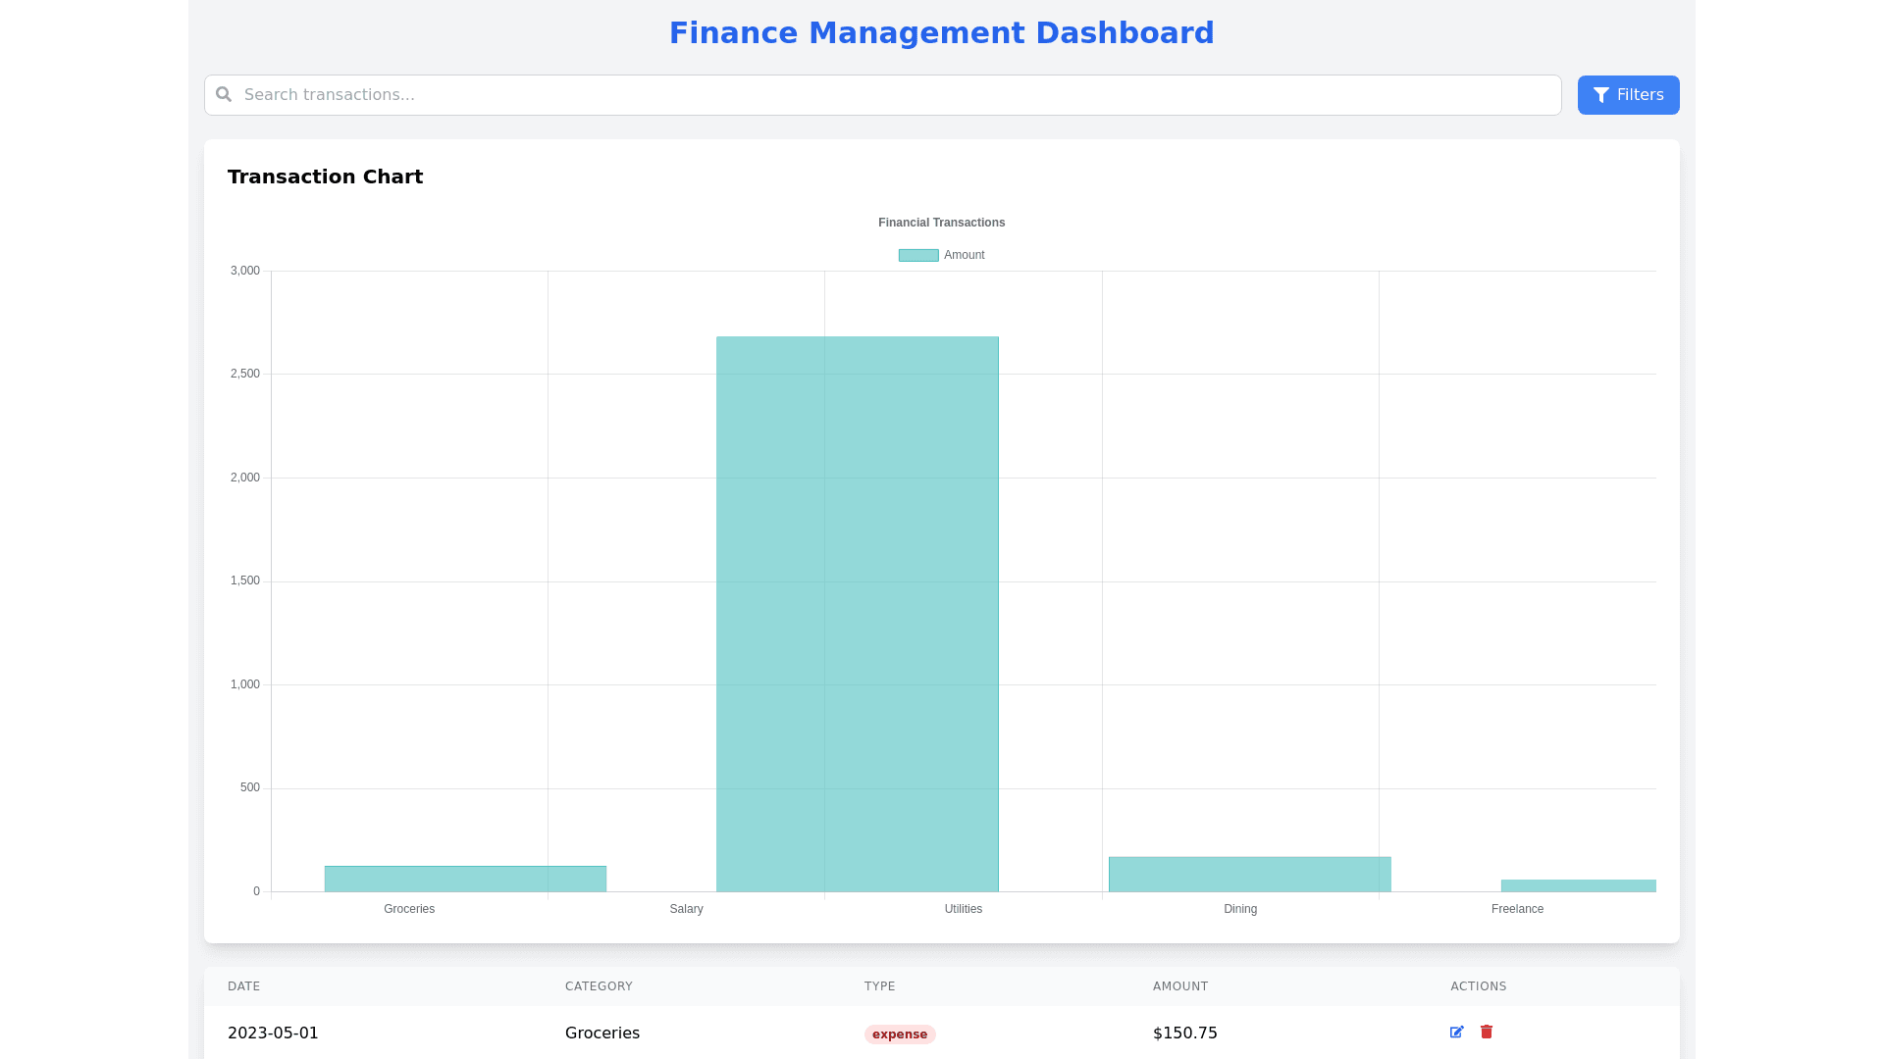Image resolution: width=1884 pixels, height=1059 pixels.
Task: Click the tall Salary bar
Action: [857, 614]
